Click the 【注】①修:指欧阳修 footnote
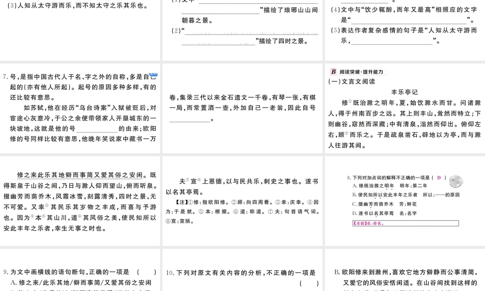Viewport: 485px width, 291px height. [x=202, y=202]
